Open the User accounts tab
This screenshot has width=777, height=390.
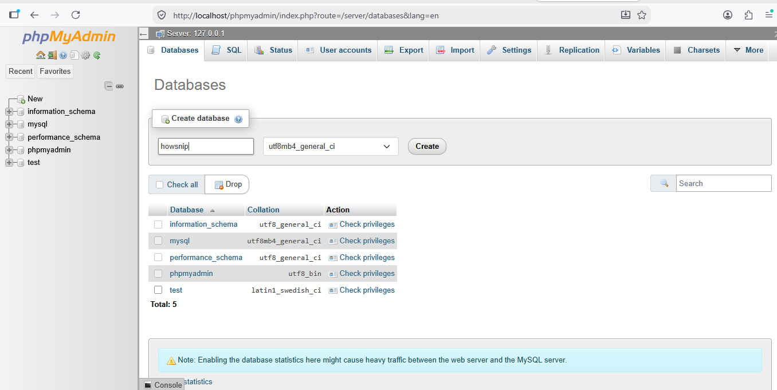[x=338, y=50]
